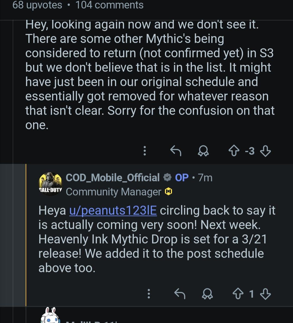Award the COD_Mobile_Official reply
Image resolution: width=293 pixels, height=323 pixels.
[208, 294]
